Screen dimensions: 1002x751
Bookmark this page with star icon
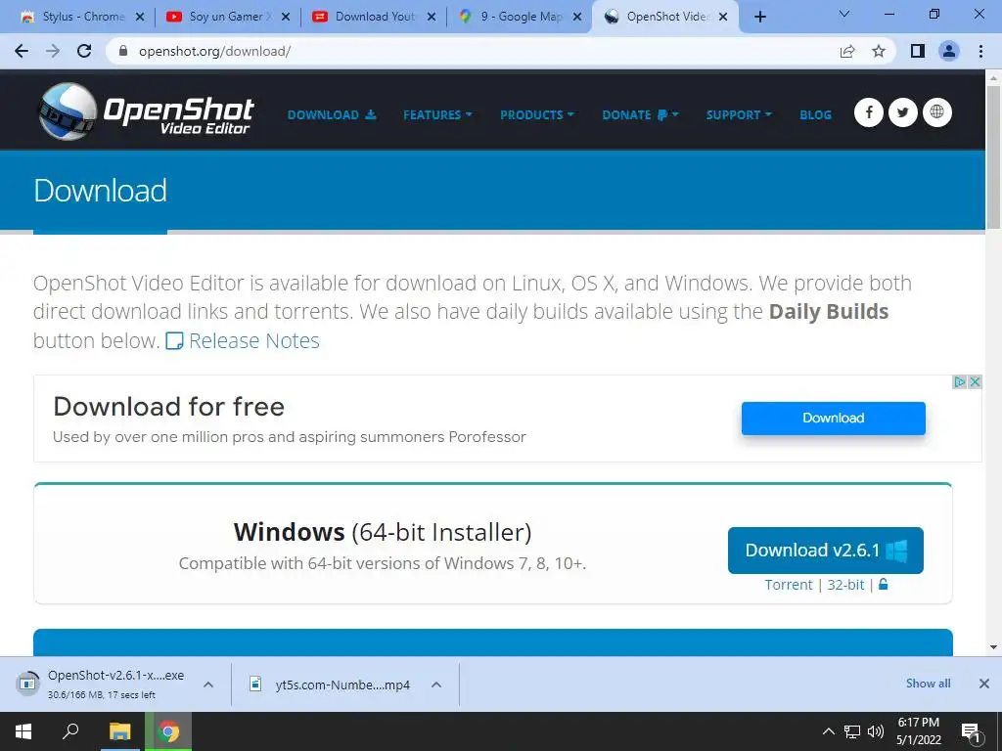[x=879, y=51]
